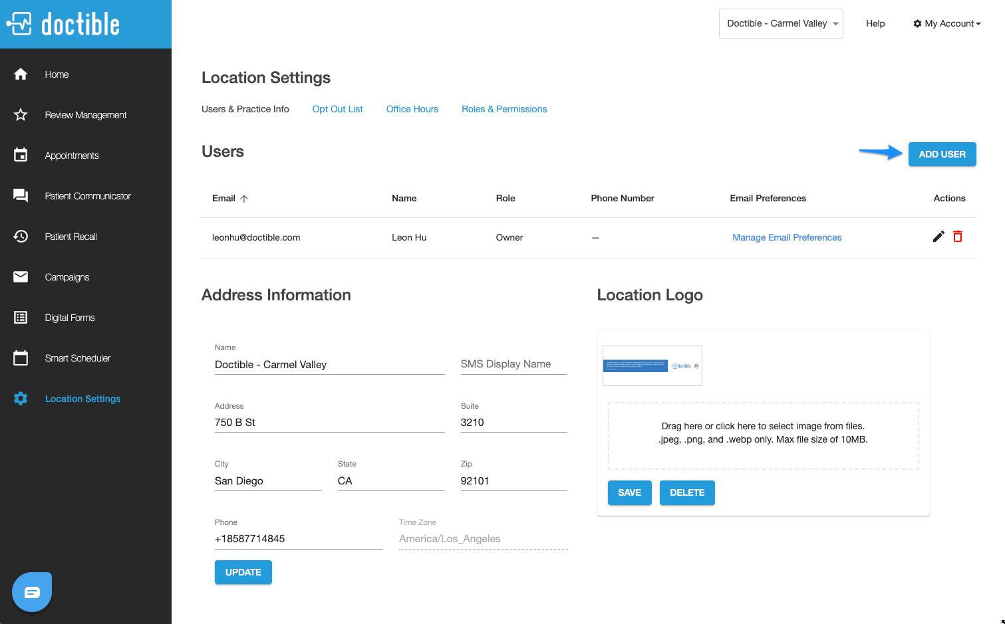The width and height of the screenshot is (1005, 624).
Task: Click SAVE under Location Logo
Action: click(630, 492)
